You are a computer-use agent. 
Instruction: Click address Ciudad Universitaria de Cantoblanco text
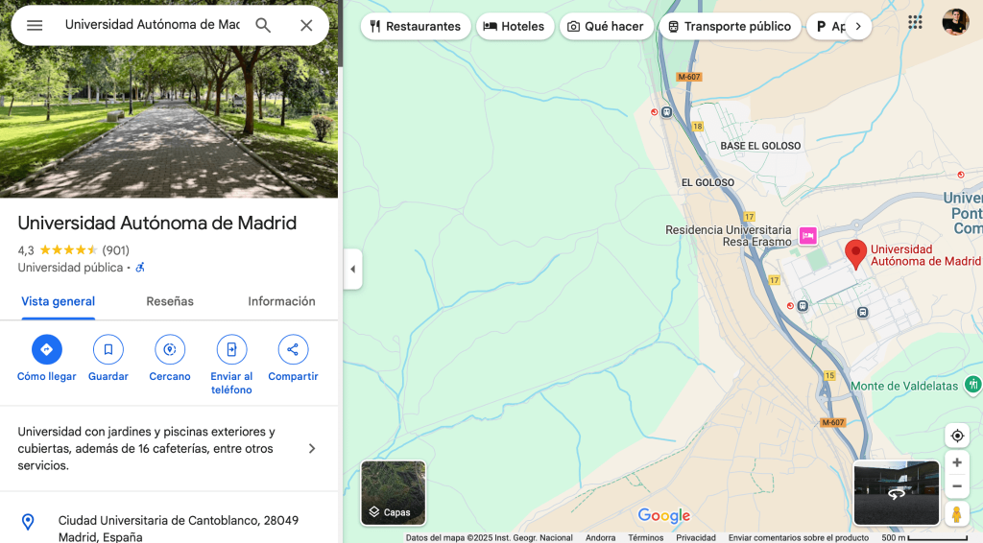coord(179,528)
